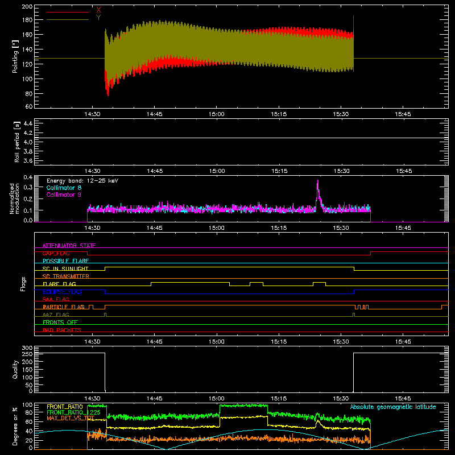Select the 'Collimator 9' magenta legend entry
The image size is (455, 455).
click(64, 195)
